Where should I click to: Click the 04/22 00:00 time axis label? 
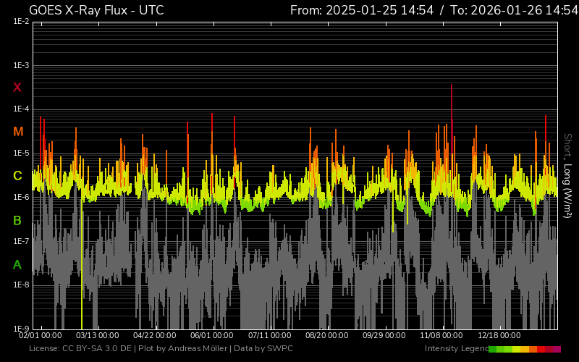[155, 335]
